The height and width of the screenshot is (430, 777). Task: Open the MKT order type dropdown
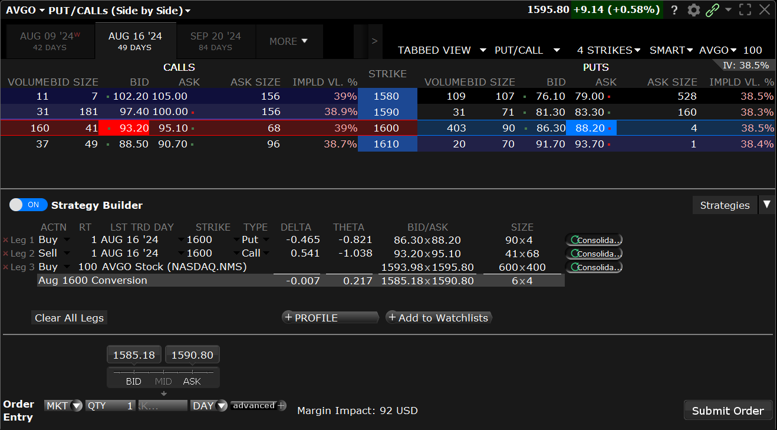tap(63, 406)
